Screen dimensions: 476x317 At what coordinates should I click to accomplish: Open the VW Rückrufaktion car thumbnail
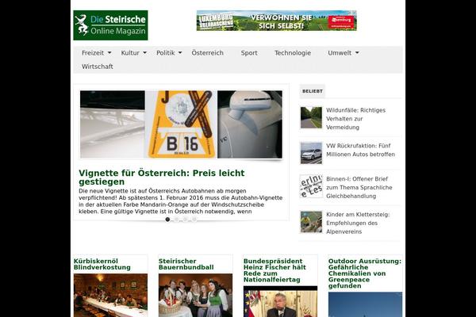tap(311, 153)
